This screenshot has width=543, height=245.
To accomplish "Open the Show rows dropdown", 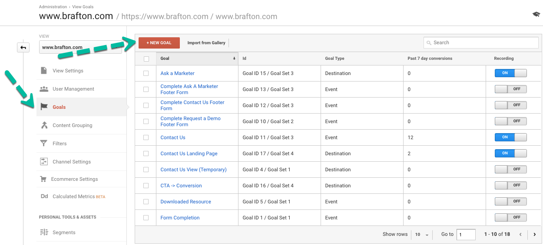I will pyautogui.click(x=421, y=235).
